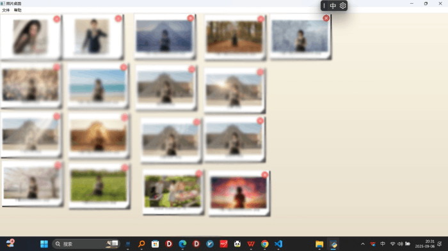The height and width of the screenshot is (251, 448).
Task: Select the green grass field thumbnail
Action: [99, 185]
